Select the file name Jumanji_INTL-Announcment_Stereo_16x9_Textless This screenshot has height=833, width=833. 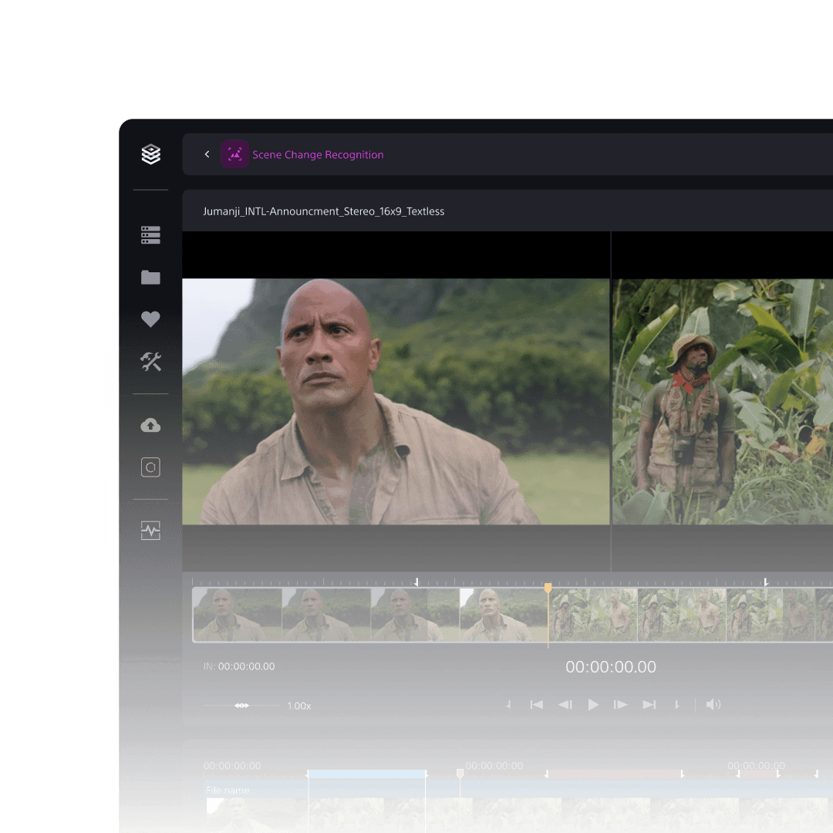323,211
